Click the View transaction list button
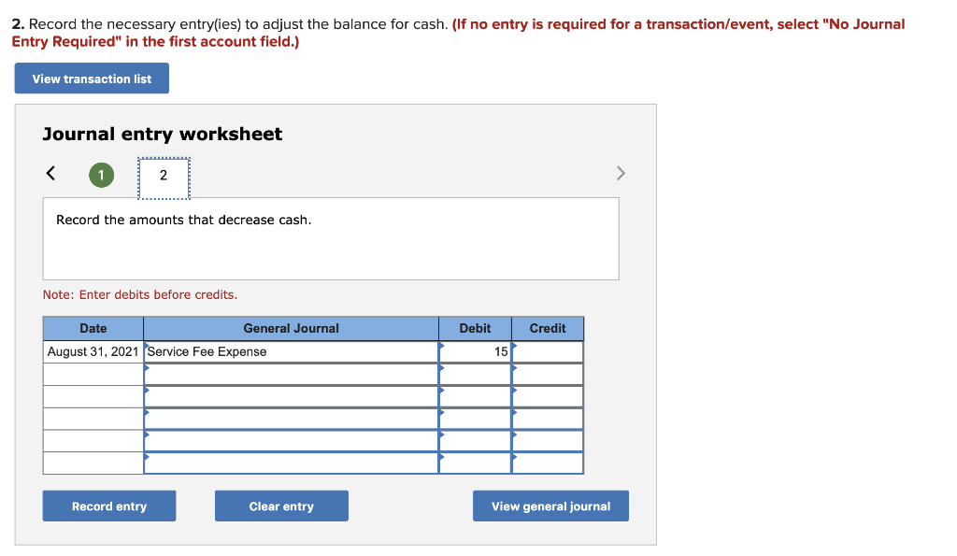Image resolution: width=957 pixels, height=556 pixels. pos(91,78)
